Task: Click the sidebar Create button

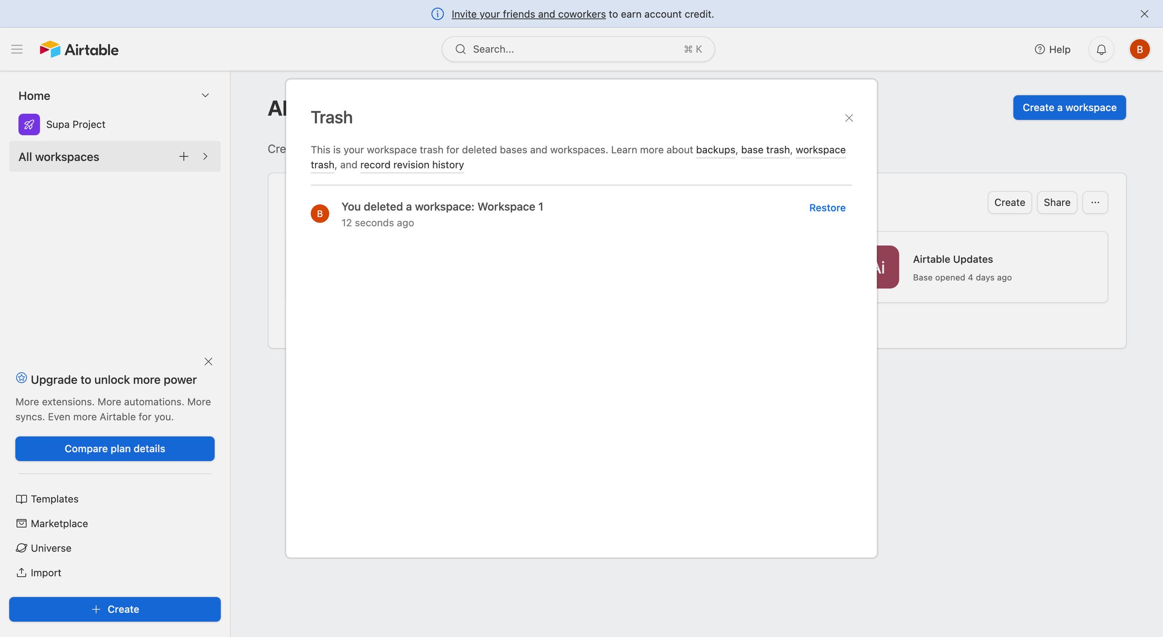Action: [x=115, y=609]
